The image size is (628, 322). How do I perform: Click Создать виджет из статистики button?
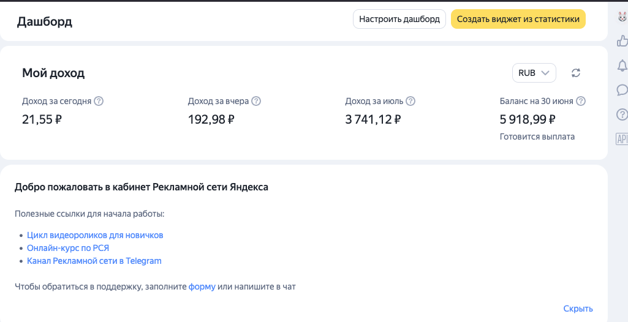(518, 19)
